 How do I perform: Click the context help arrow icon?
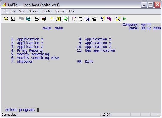(103, 19)
